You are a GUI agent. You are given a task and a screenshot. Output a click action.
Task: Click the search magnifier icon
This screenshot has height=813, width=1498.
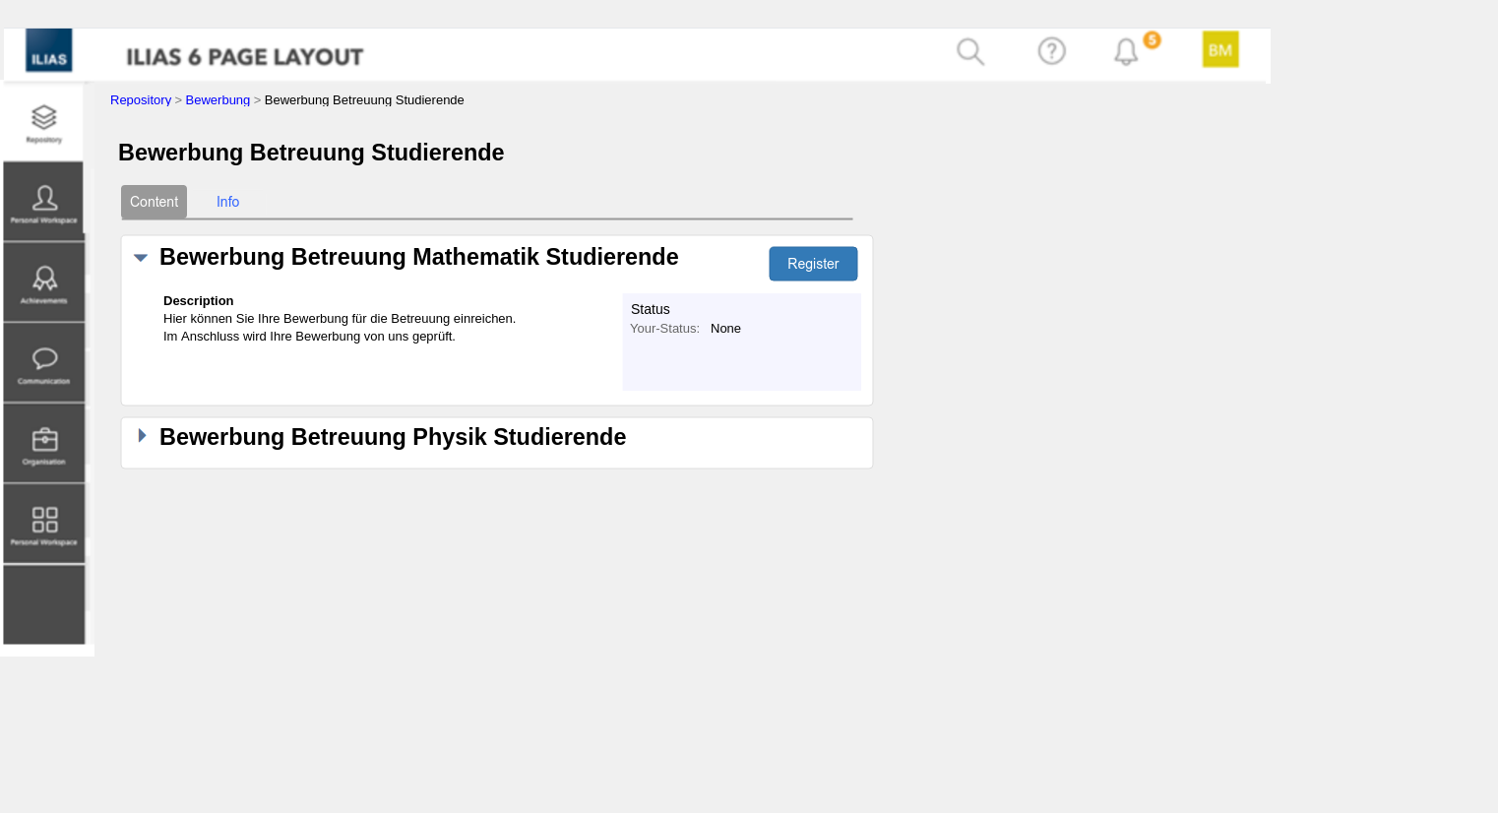970,51
